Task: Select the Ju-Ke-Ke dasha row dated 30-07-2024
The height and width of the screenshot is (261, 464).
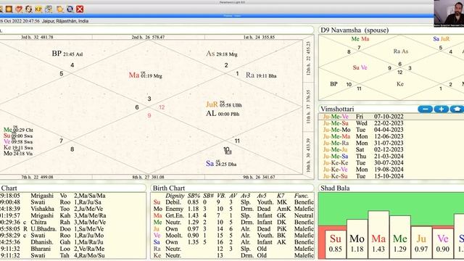Action: click(391, 162)
